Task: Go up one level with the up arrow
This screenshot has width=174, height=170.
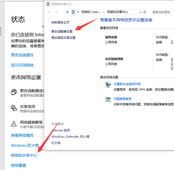Action: [67, 12]
